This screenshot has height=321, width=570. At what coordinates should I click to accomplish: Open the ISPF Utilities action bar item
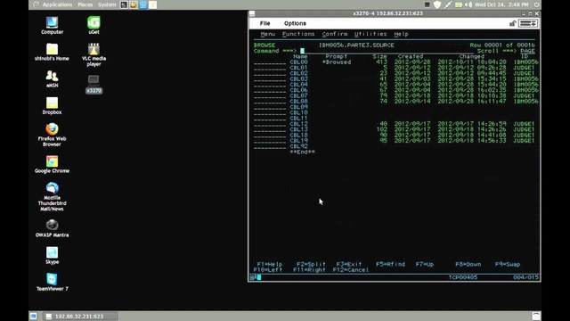pyautogui.click(x=370, y=34)
